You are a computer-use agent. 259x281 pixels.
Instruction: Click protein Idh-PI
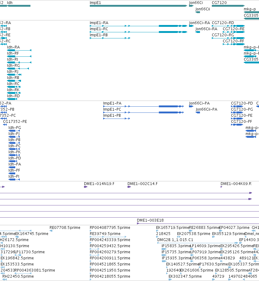14,180
